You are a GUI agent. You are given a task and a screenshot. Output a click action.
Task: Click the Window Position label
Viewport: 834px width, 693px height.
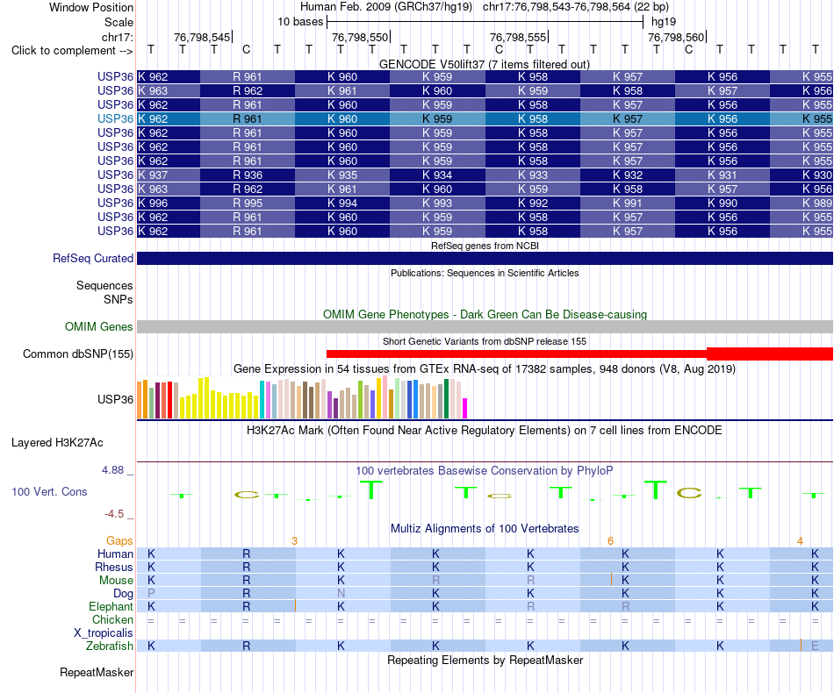coord(91,7)
